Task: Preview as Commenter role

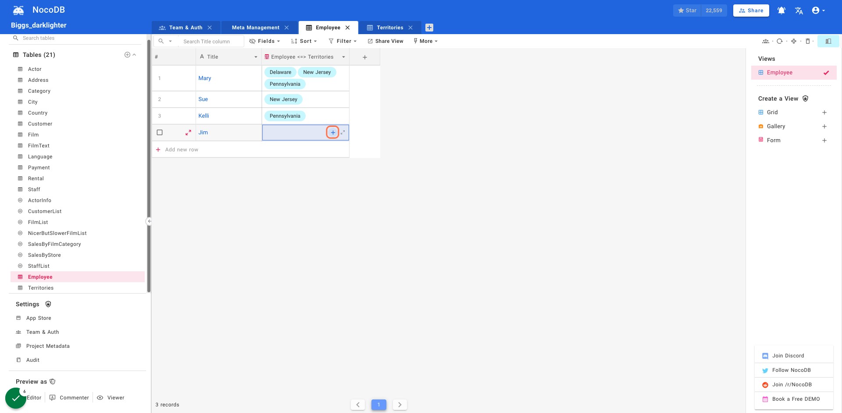Action: [x=69, y=398]
